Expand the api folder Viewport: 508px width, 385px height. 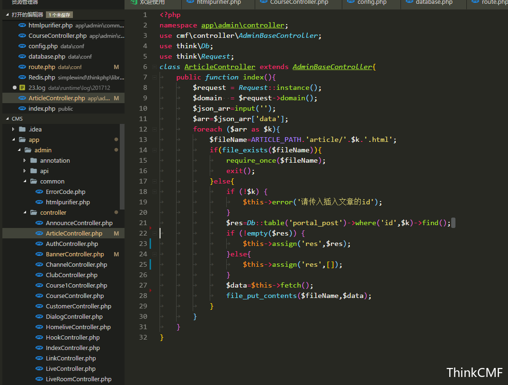pos(25,171)
